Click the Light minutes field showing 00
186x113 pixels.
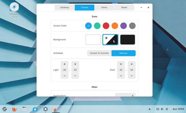coord(75,70)
